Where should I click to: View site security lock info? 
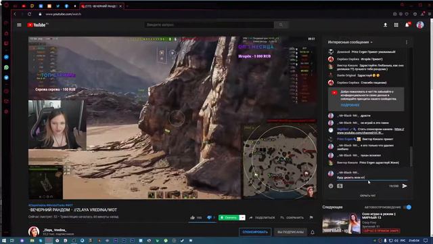40,14
